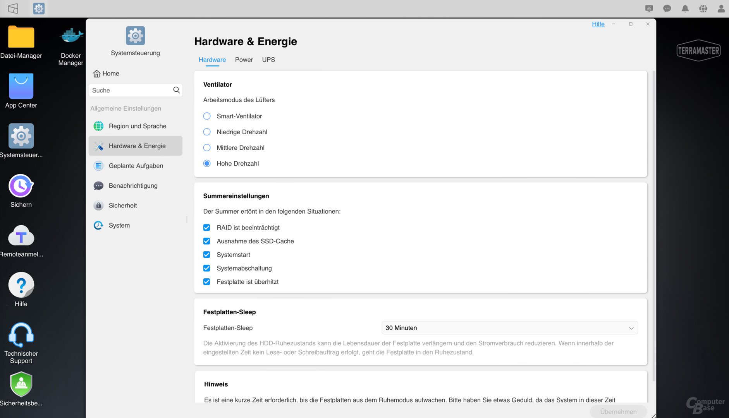Click the notification bell icon
This screenshot has width=729, height=418.
coord(685,9)
